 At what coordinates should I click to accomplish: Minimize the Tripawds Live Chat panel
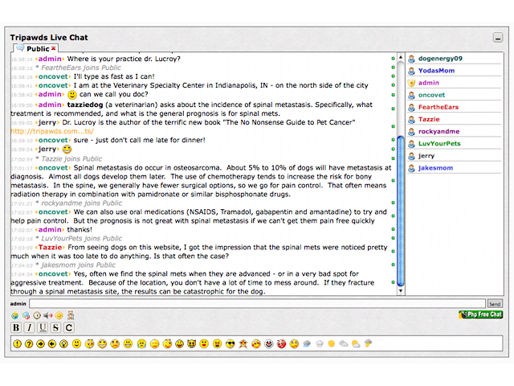click(x=498, y=38)
